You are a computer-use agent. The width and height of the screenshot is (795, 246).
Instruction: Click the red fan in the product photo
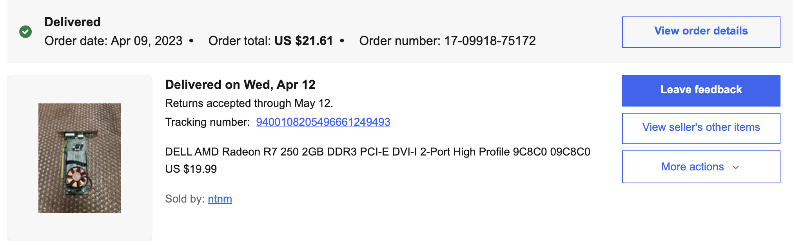75,176
